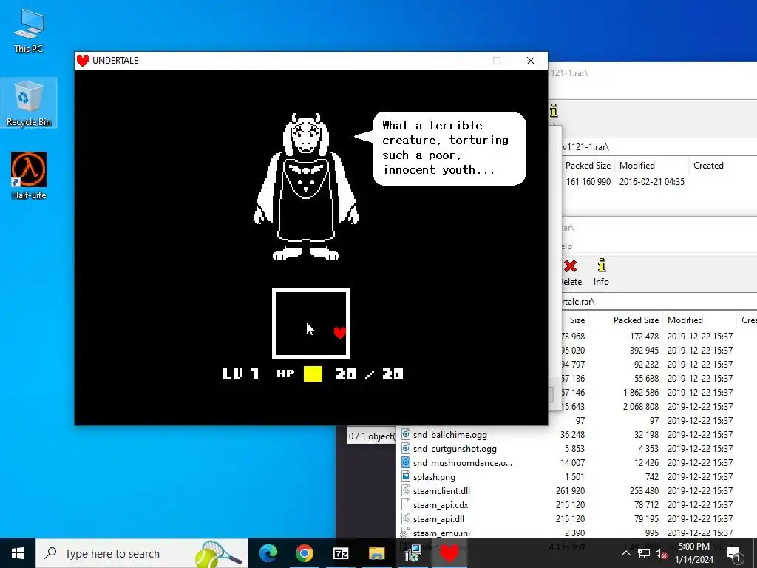Click the snd_curtgunshot.ogg file icon
The width and height of the screenshot is (757, 568).
(x=406, y=448)
